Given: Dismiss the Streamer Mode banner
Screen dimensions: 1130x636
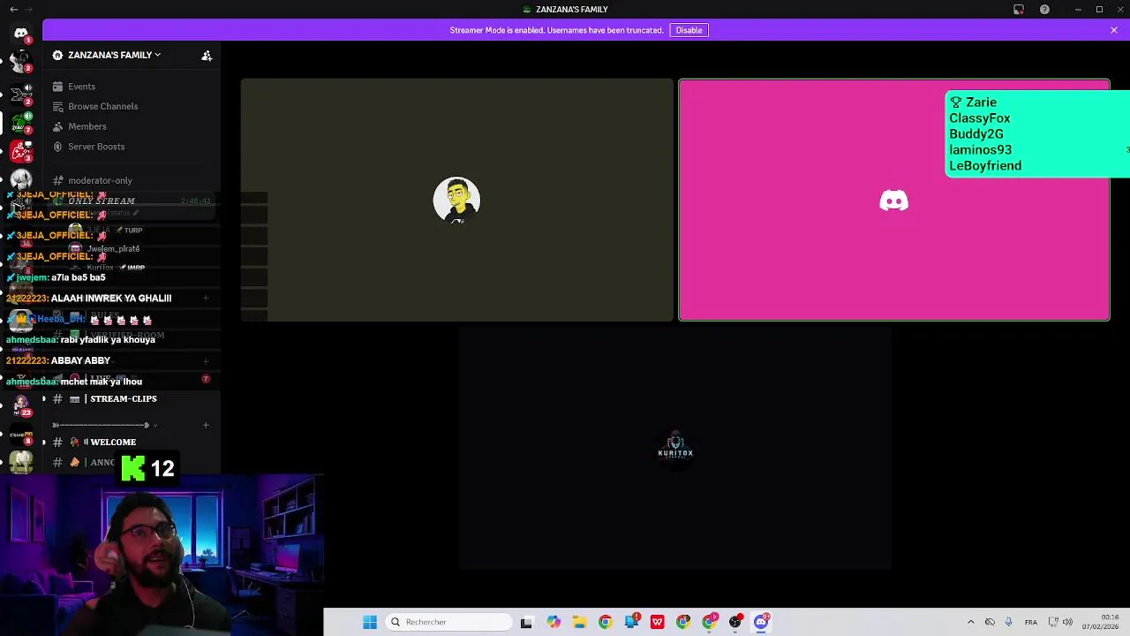Looking at the screenshot, I should pos(1114,30).
